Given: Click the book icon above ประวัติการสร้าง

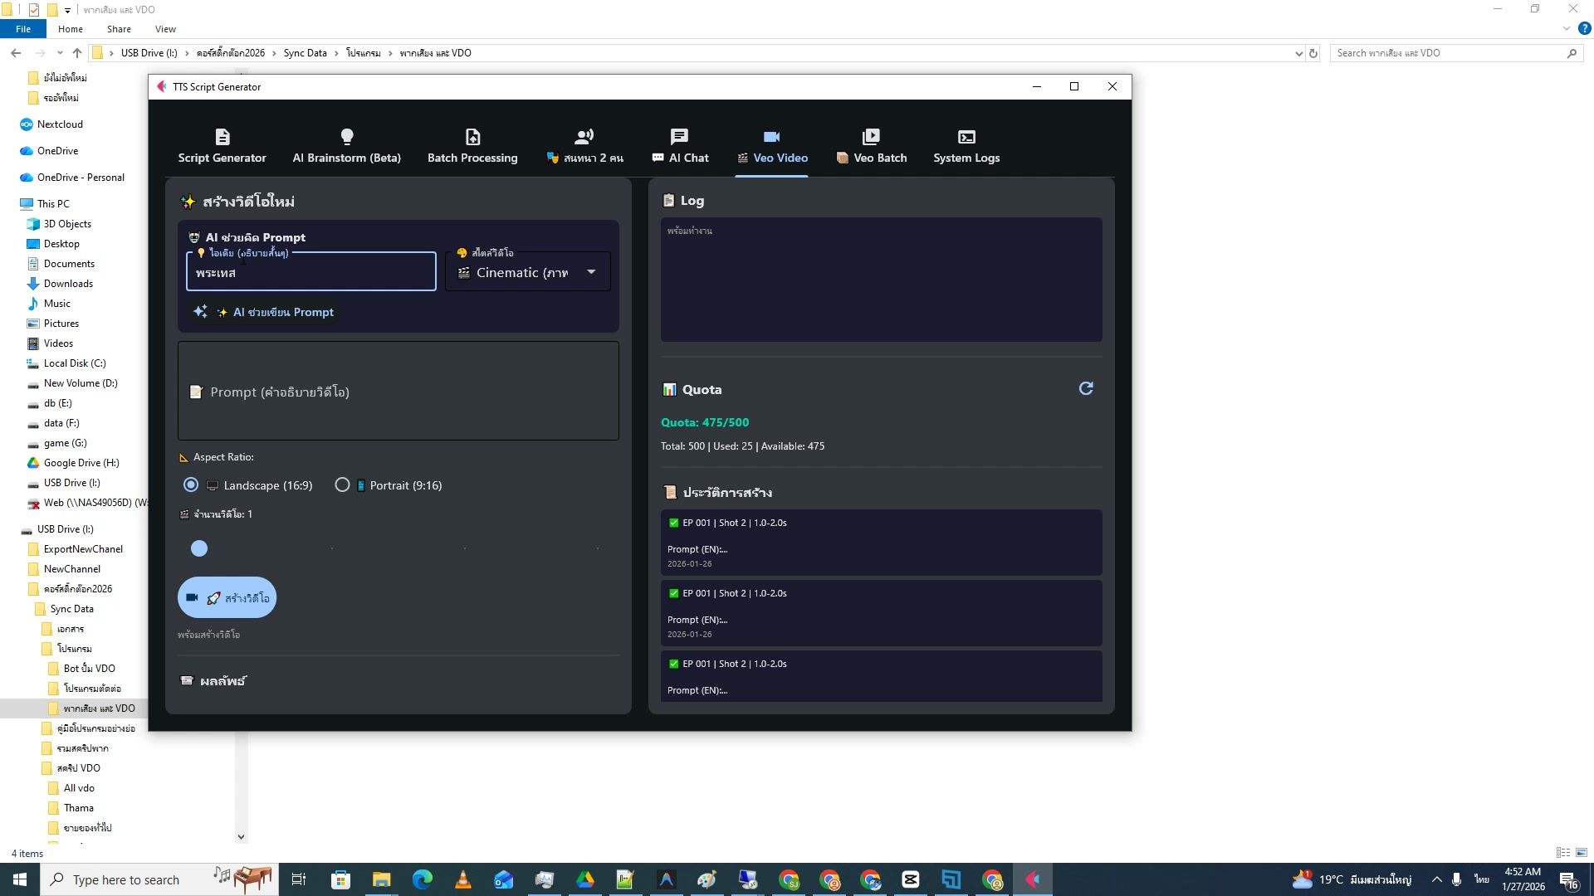Looking at the screenshot, I should pyautogui.click(x=671, y=491).
